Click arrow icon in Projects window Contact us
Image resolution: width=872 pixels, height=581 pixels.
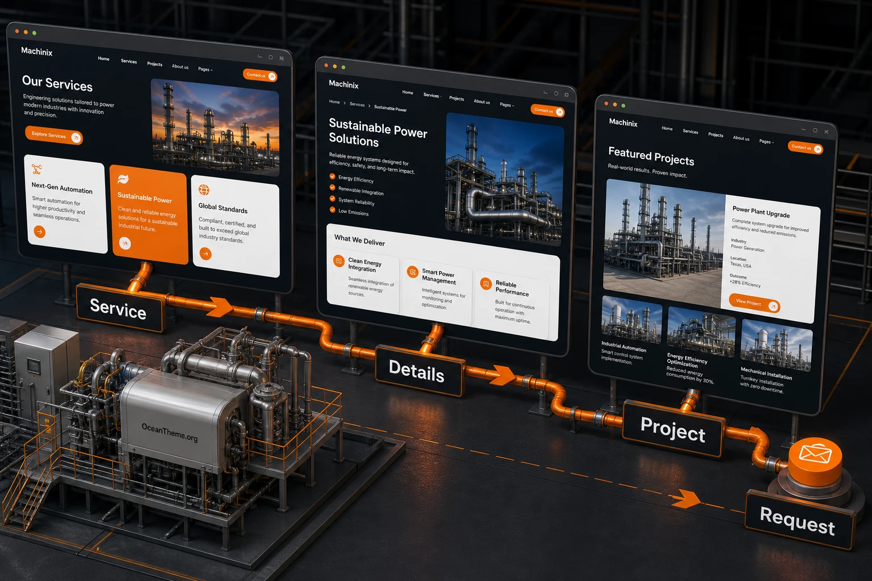pos(817,149)
